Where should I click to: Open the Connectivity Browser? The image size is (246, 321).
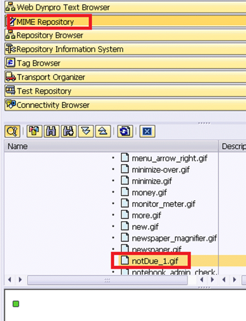[x=125, y=105]
